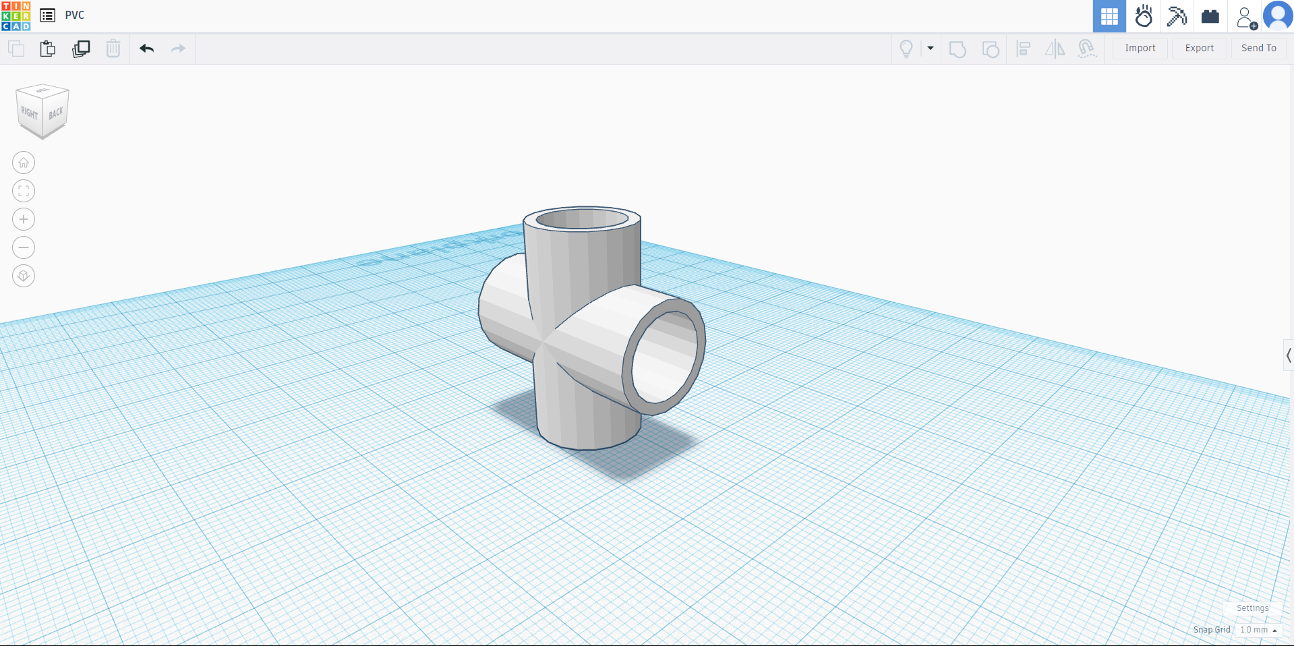This screenshot has width=1294, height=646.
Task: Activate the Cruise tool toggle
Action: (1086, 49)
